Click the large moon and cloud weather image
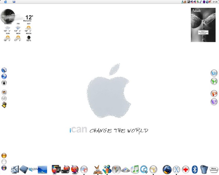 [x=11, y=16]
